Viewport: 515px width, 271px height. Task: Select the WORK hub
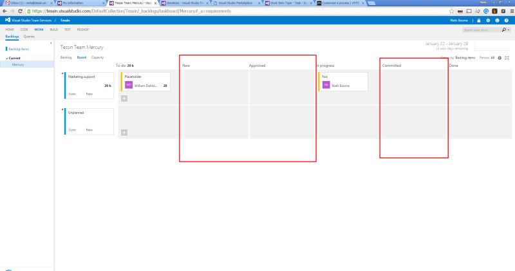tap(39, 30)
